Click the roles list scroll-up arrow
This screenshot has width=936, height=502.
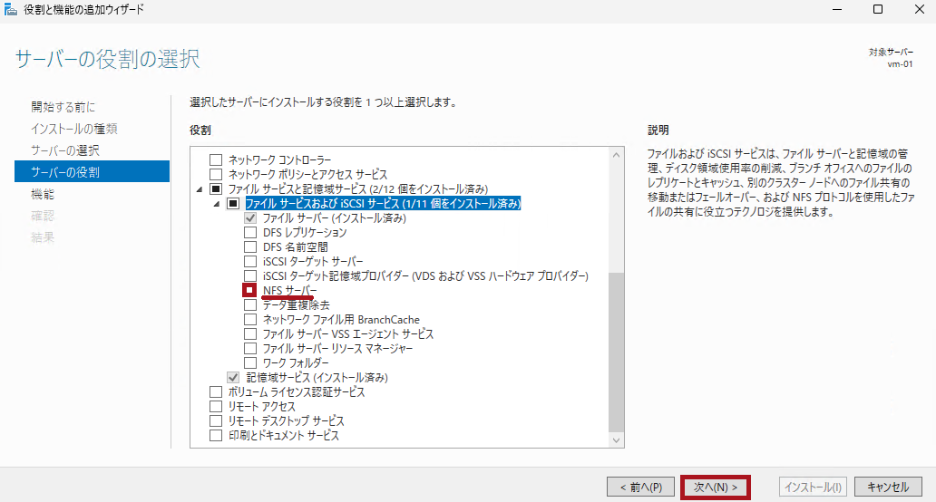tap(617, 155)
